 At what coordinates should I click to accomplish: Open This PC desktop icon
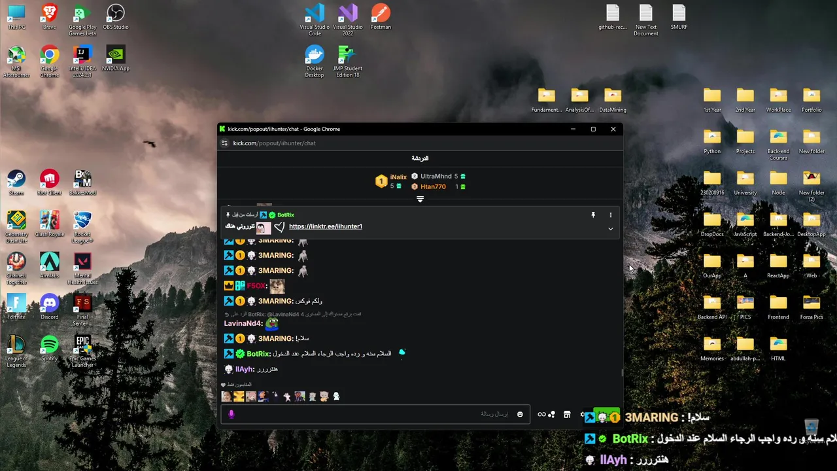(x=16, y=17)
